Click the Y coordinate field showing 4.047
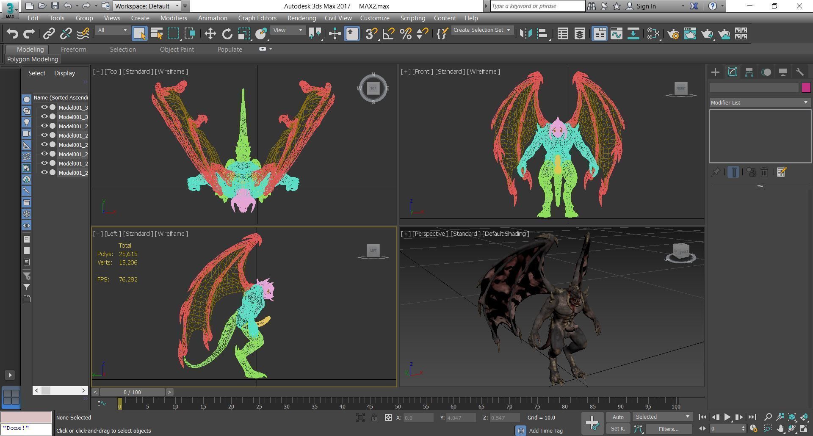 [x=461, y=418]
